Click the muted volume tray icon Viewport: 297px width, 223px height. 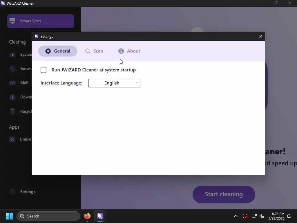pyautogui.click(x=262, y=216)
